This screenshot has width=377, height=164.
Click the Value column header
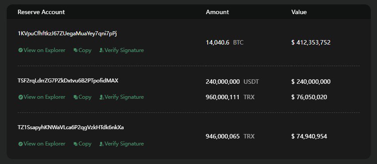coord(299,12)
